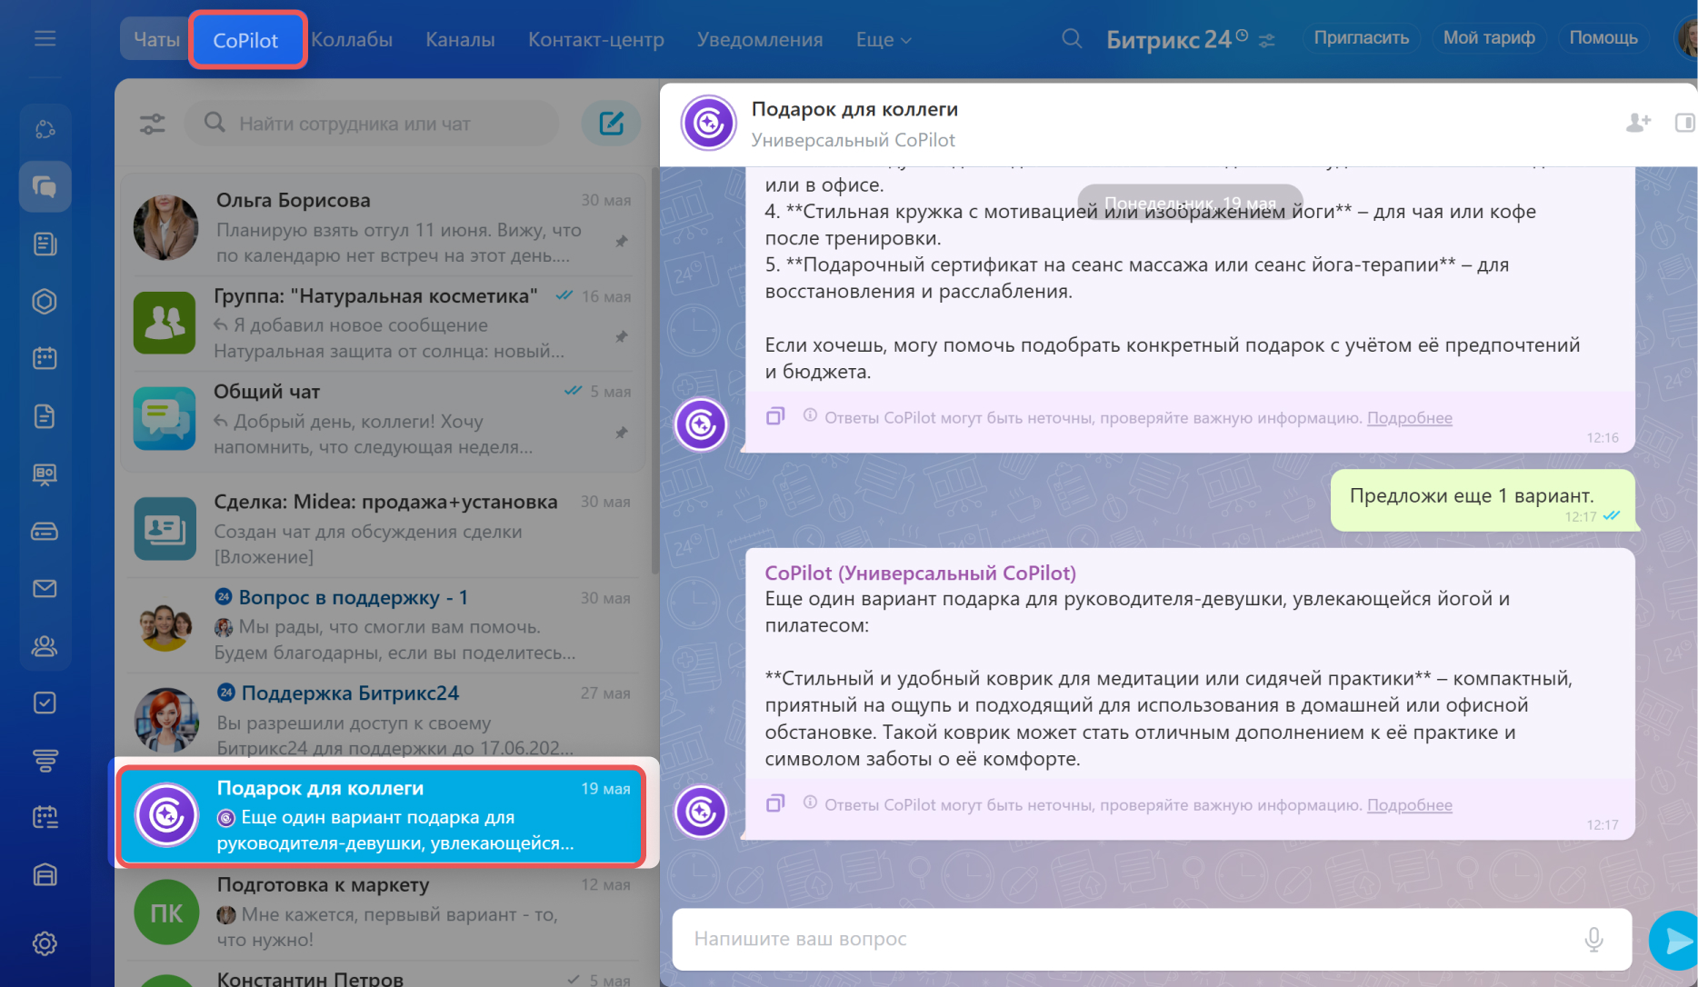Screen dimensions: 1698x987
Task: Click the CoPilot avatar in the chat header
Action: [708, 123]
